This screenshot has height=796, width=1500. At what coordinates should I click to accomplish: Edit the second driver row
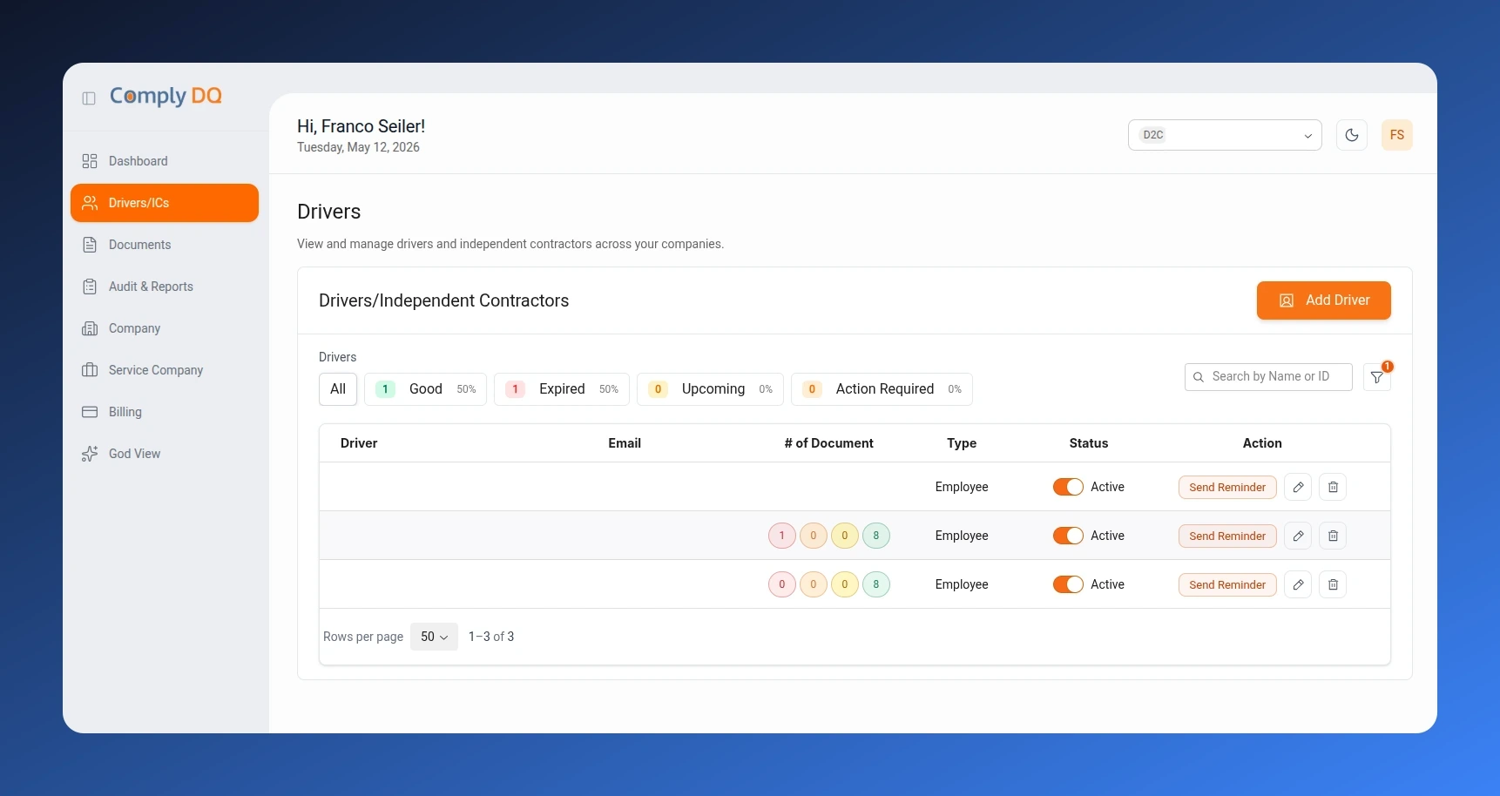[x=1298, y=536]
